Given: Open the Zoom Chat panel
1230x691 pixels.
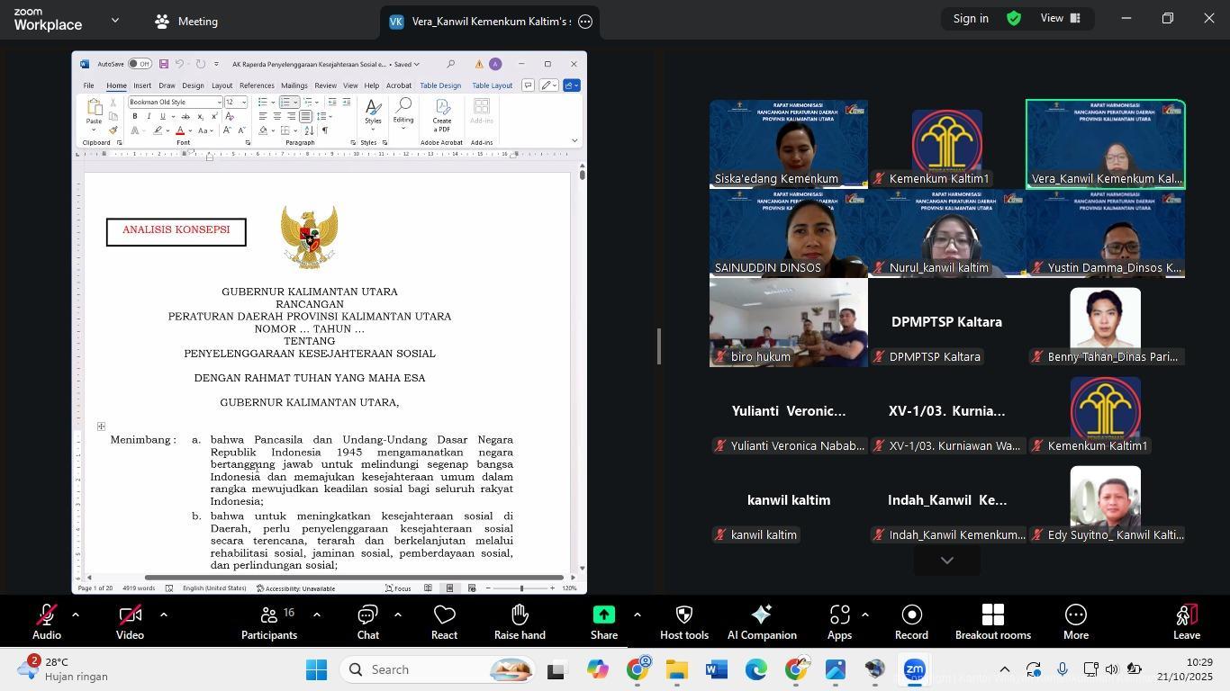Looking at the screenshot, I should point(367,622).
